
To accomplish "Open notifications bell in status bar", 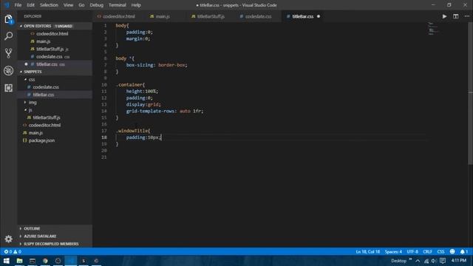I will [464, 251].
